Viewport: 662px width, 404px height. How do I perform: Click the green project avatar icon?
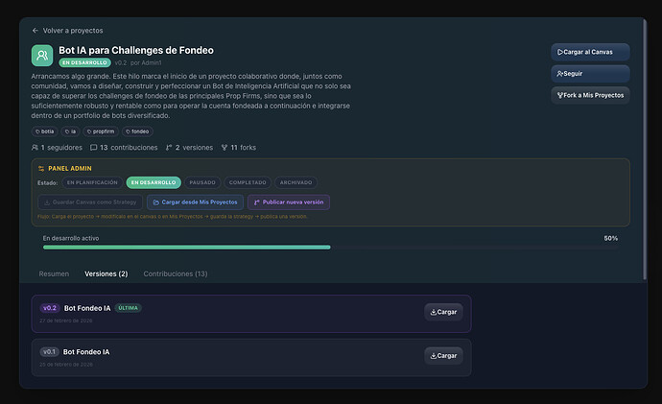point(43,56)
